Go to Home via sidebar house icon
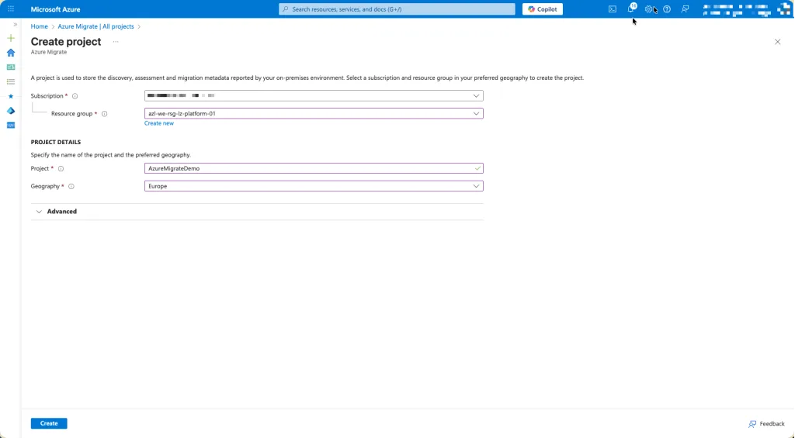This screenshot has width=795, height=438. (x=11, y=53)
